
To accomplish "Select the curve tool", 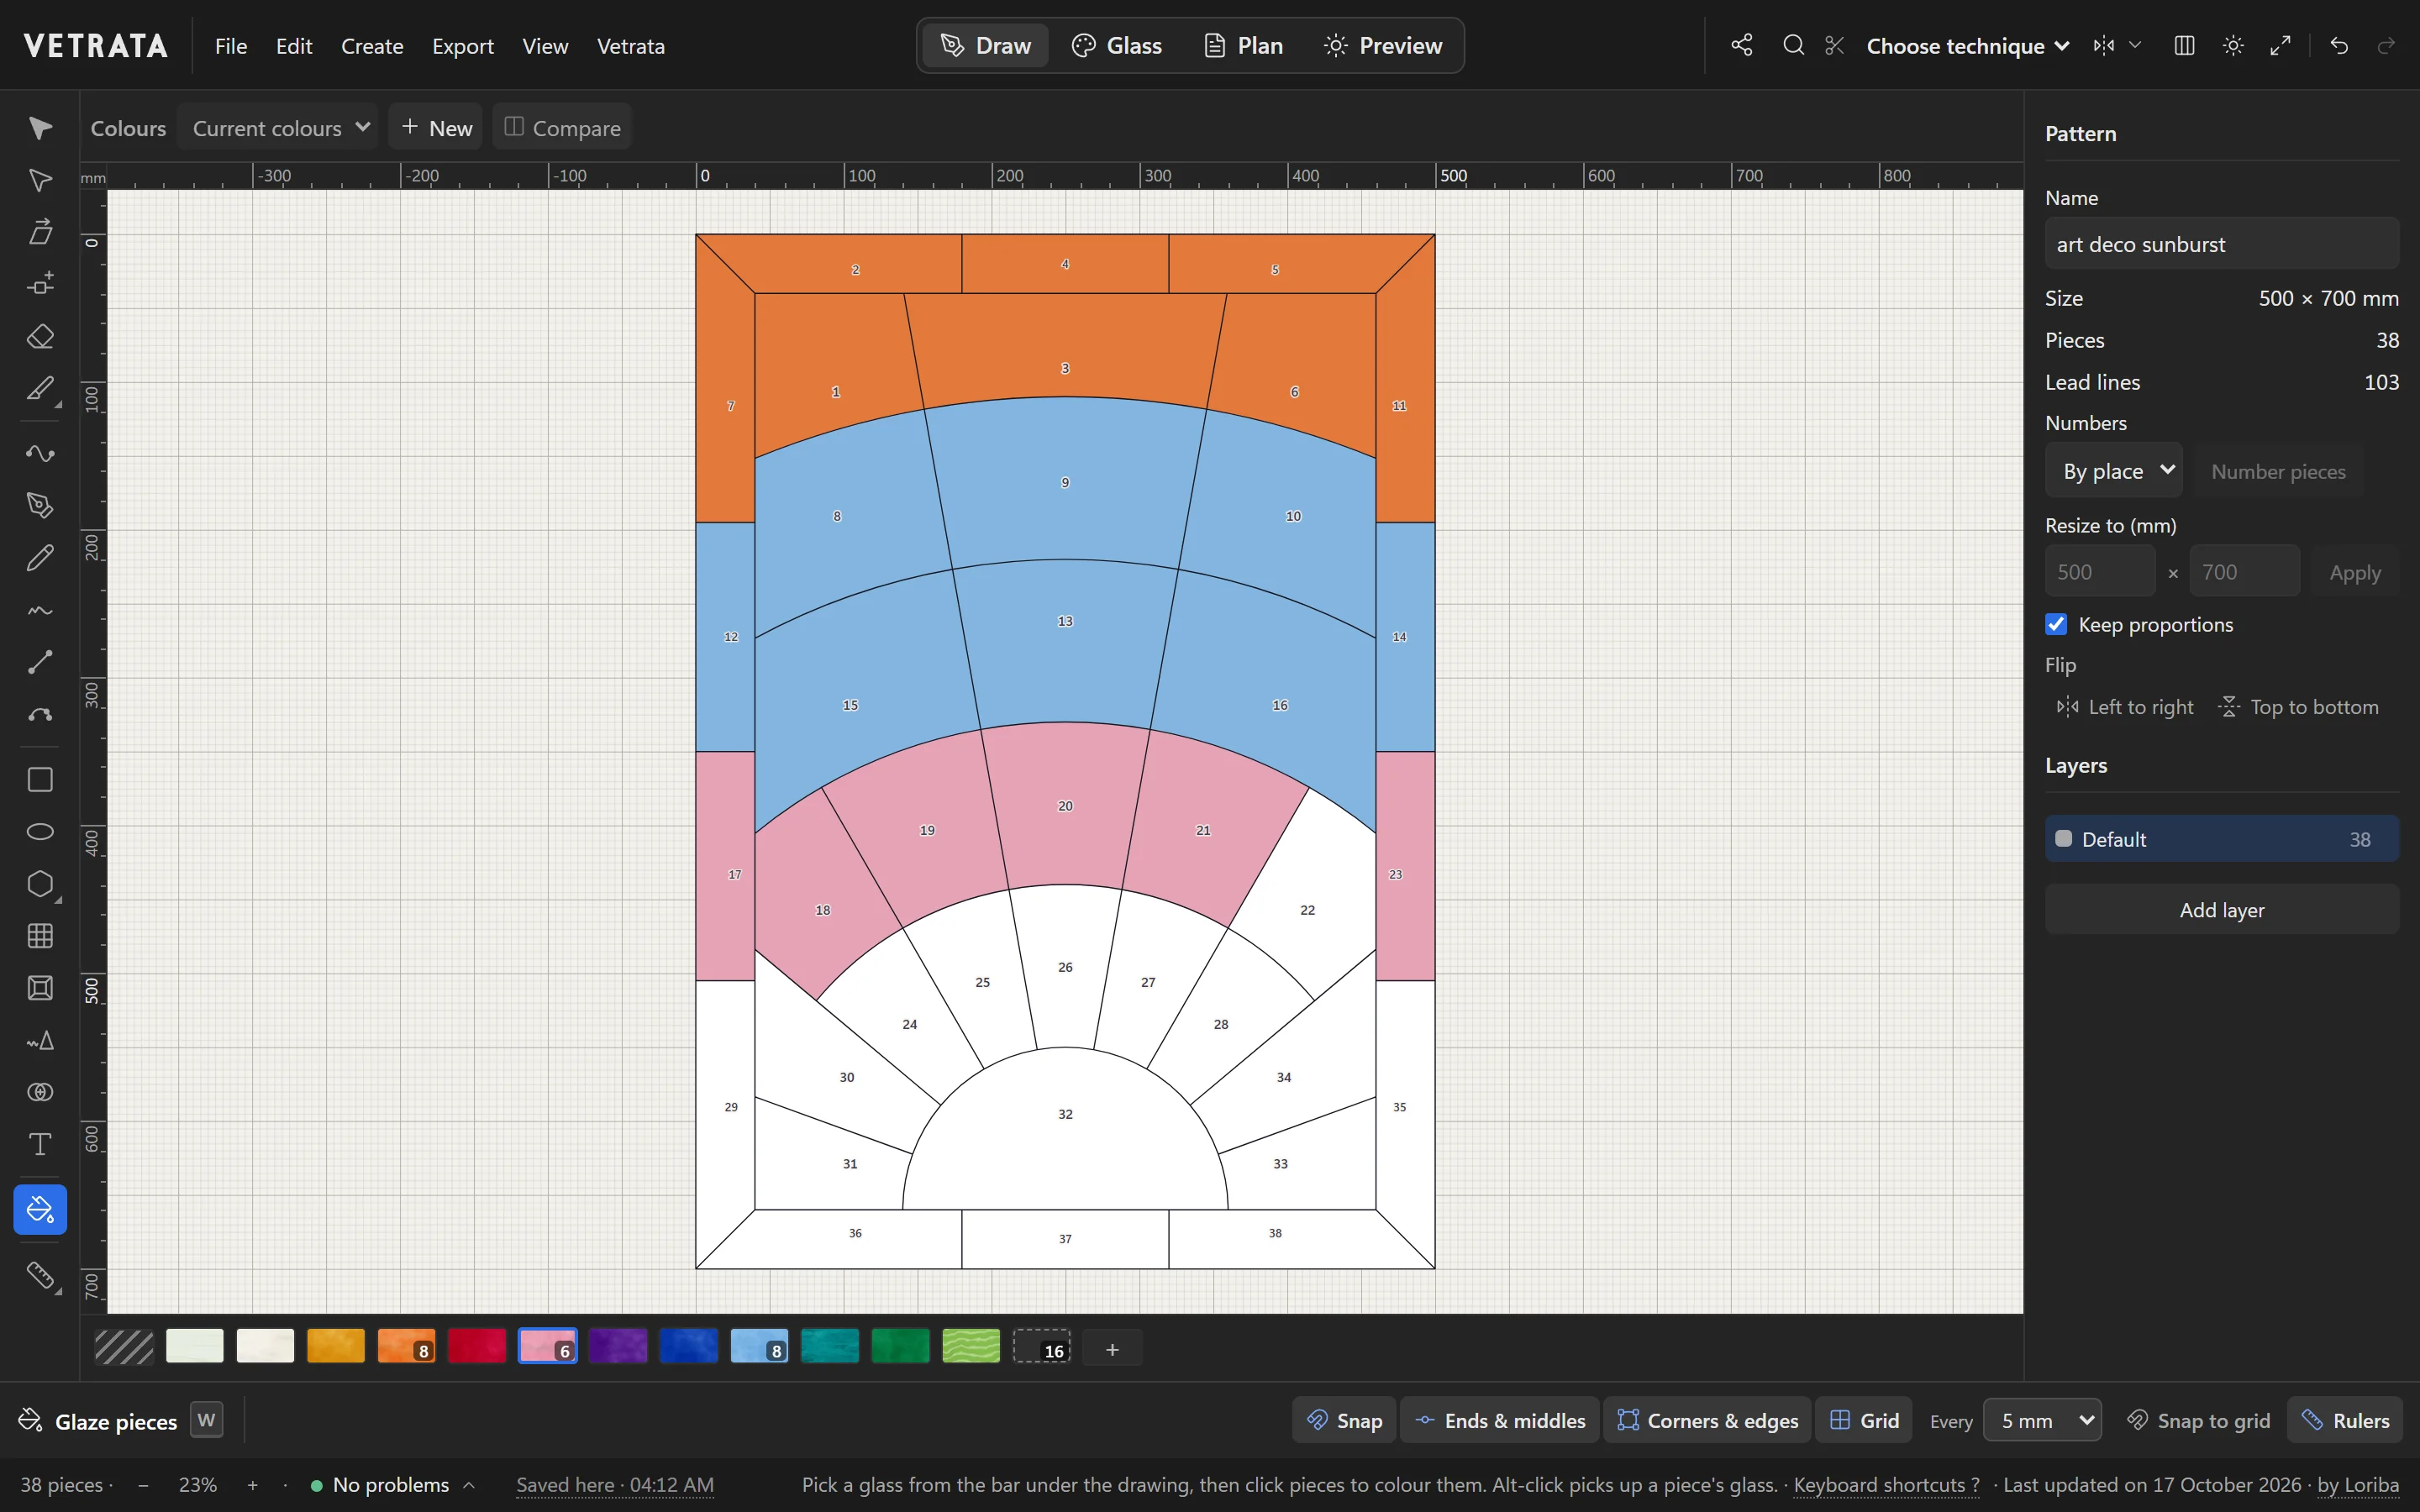I will 40,453.
